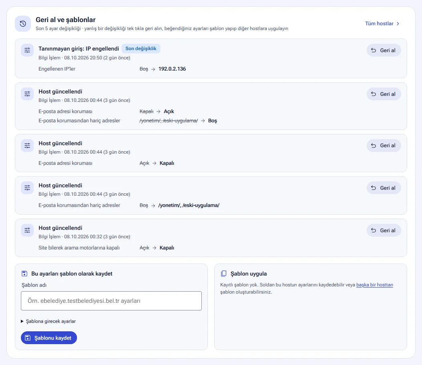
Task: Undo the IP engellendi change with Geri al
Action: [x=384, y=50]
